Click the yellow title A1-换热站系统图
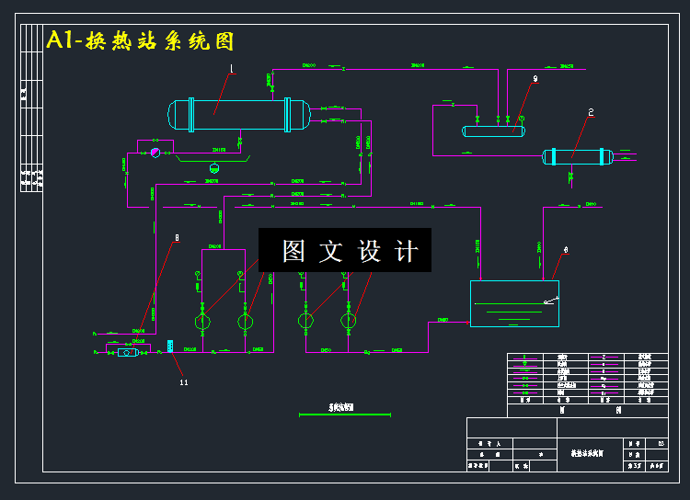 pyautogui.click(x=140, y=40)
